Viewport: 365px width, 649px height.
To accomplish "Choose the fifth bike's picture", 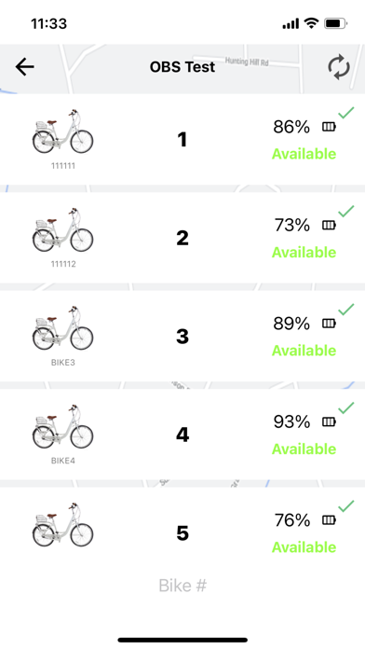I will point(62,524).
